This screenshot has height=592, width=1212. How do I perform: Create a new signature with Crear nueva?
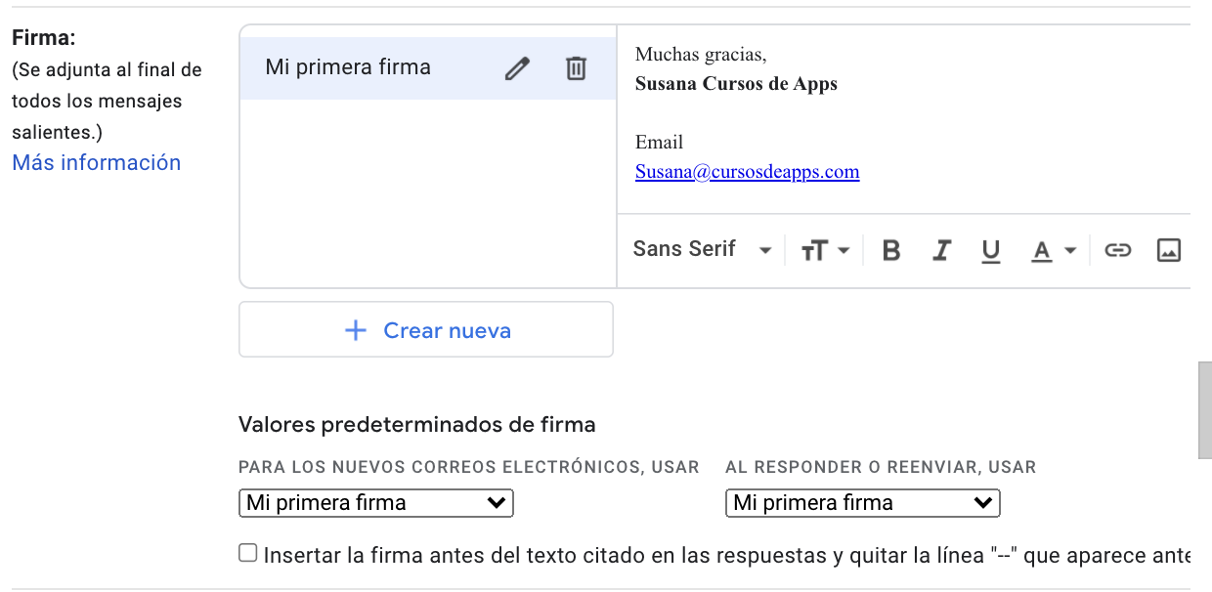(x=426, y=330)
